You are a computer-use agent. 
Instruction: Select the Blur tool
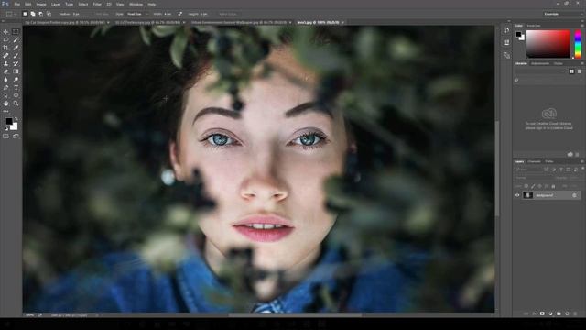[x=5, y=80]
